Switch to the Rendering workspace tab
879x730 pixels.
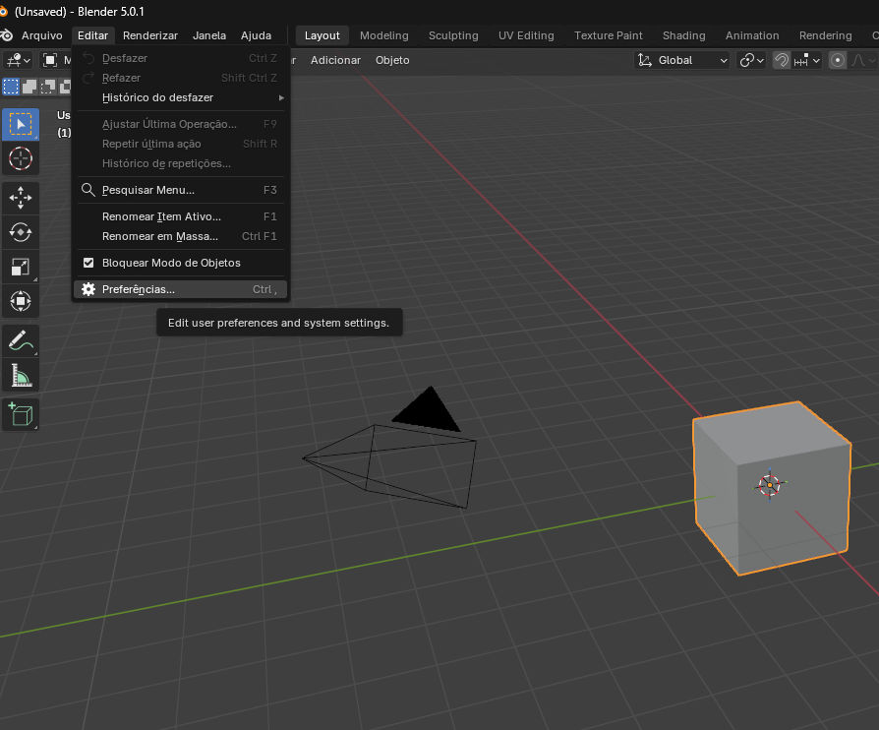(825, 35)
